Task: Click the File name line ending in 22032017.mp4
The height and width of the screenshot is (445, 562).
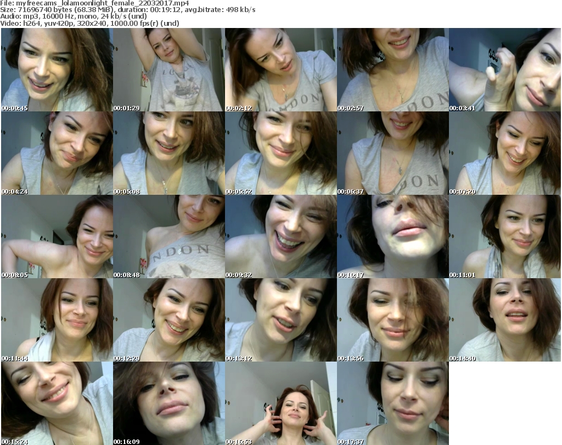Action: (94, 3)
